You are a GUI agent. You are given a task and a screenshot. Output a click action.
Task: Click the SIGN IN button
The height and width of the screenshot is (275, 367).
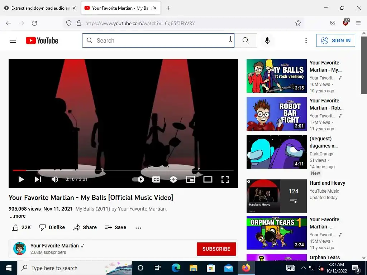[x=335, y=40]
